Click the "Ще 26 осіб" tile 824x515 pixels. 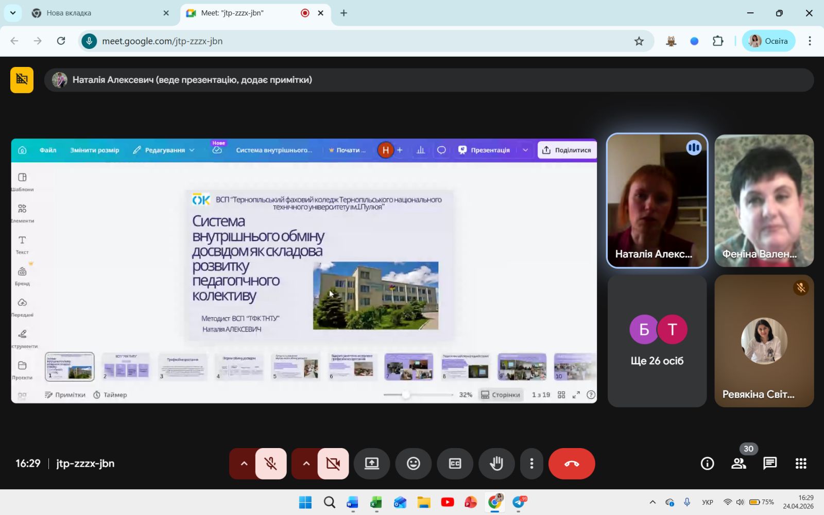pos(657,341)
